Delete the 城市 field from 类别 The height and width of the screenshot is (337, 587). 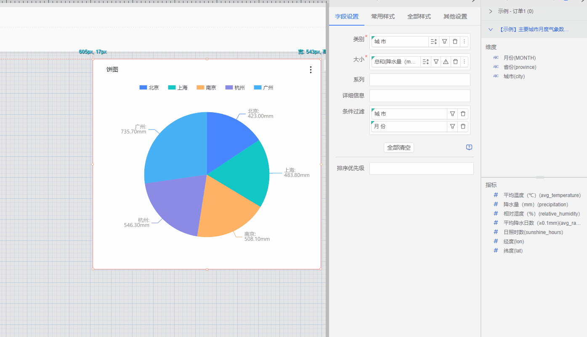tap(455, 42)
